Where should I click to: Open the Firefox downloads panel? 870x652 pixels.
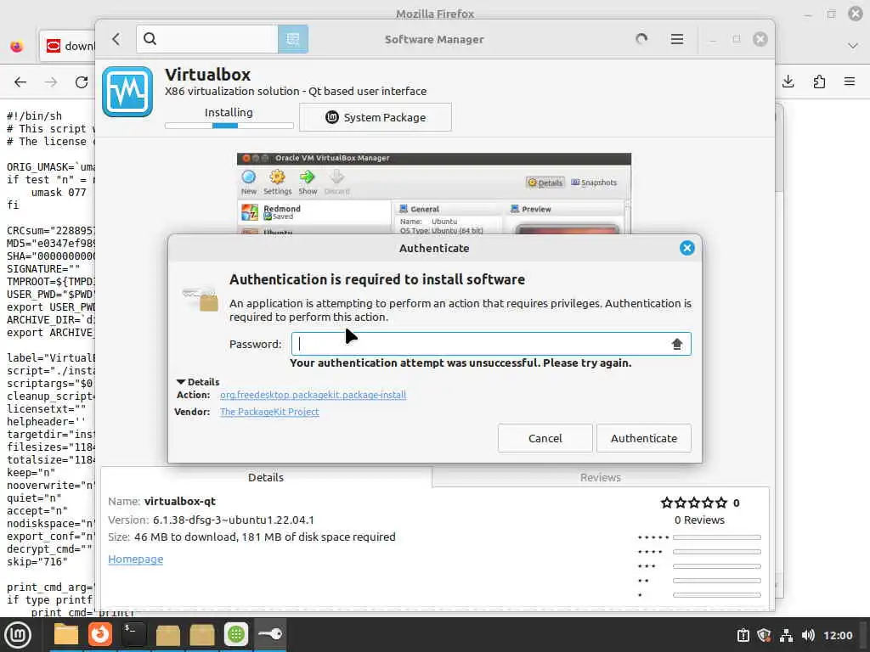point(788,81)
